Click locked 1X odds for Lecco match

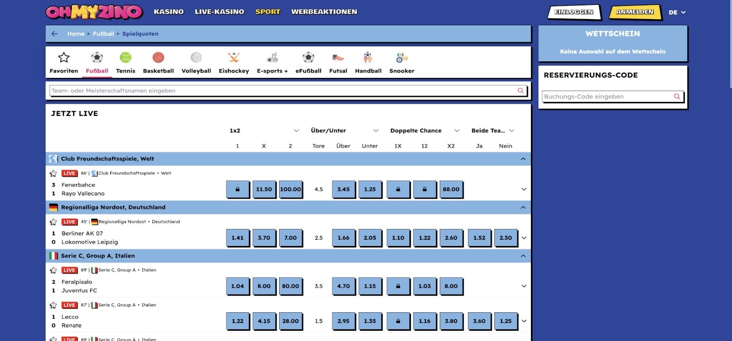point(398,322)
